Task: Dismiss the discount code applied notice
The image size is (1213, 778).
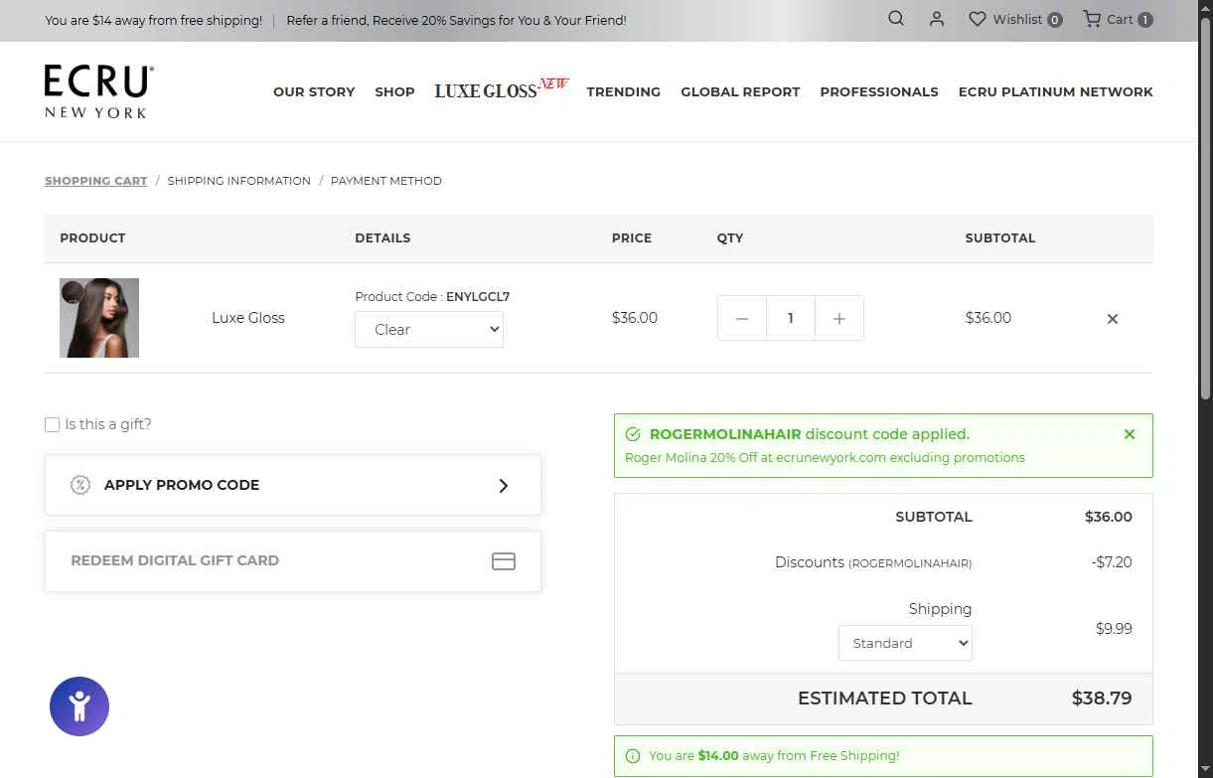Action: [x=1130, y=434]
